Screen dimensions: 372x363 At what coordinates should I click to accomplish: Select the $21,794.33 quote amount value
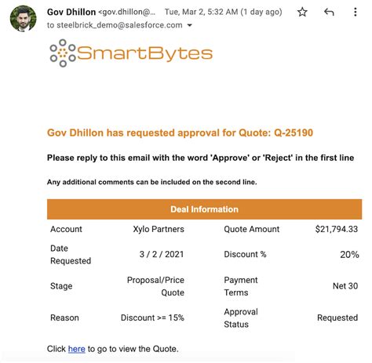click(337, 229)
